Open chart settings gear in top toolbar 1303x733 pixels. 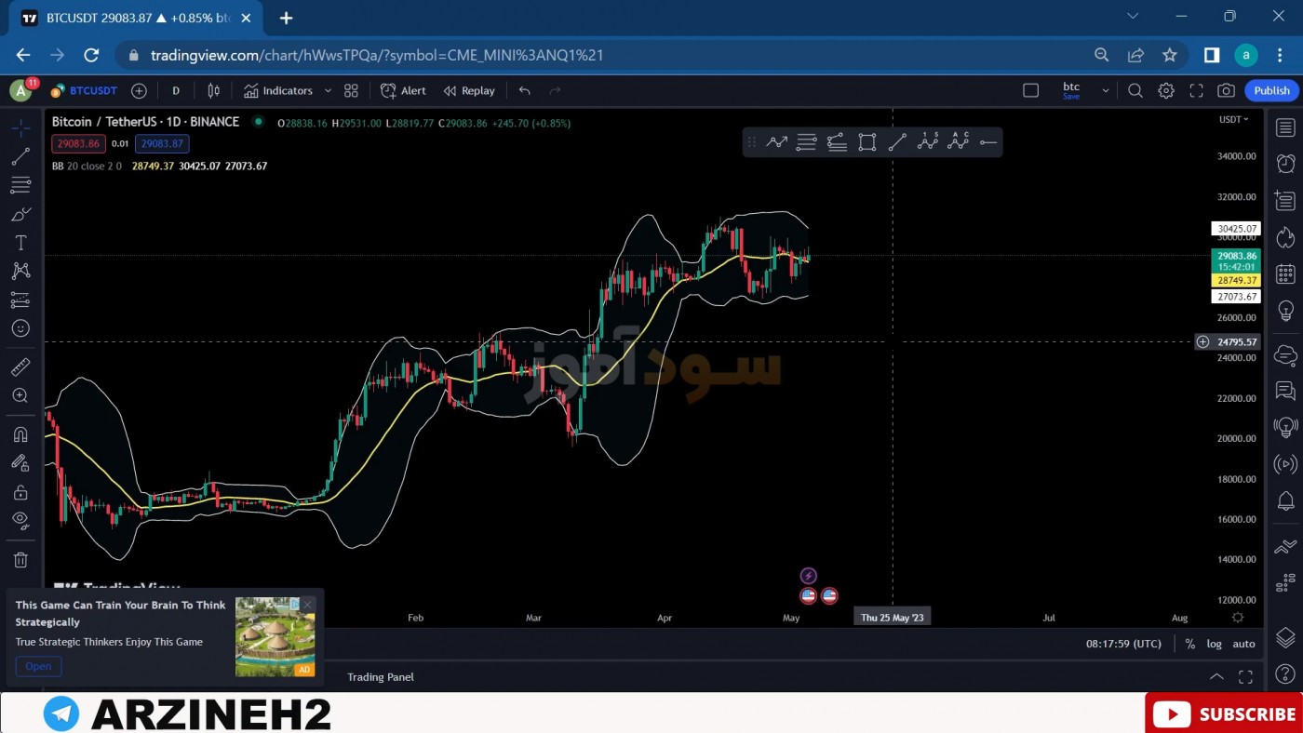pyautogui.click(x=1165, y=90)
